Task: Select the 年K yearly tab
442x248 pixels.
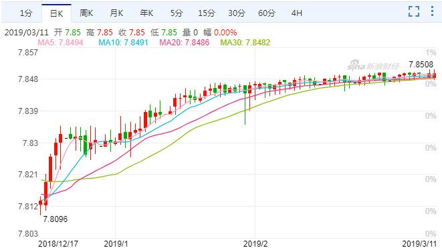Action: click(146, 13)
